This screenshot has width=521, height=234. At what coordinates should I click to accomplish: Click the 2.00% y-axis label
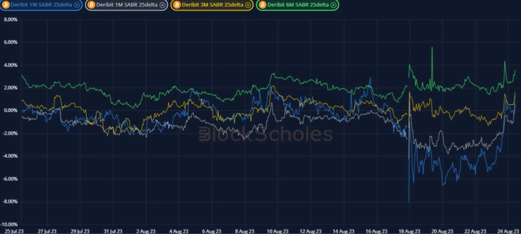[x=11, y=88]
